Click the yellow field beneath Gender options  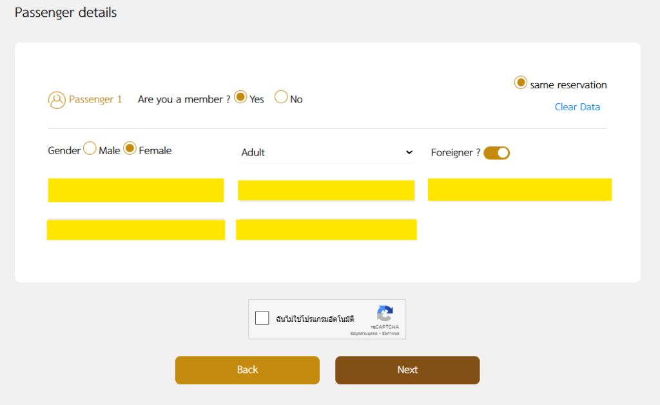coord(135,190)
